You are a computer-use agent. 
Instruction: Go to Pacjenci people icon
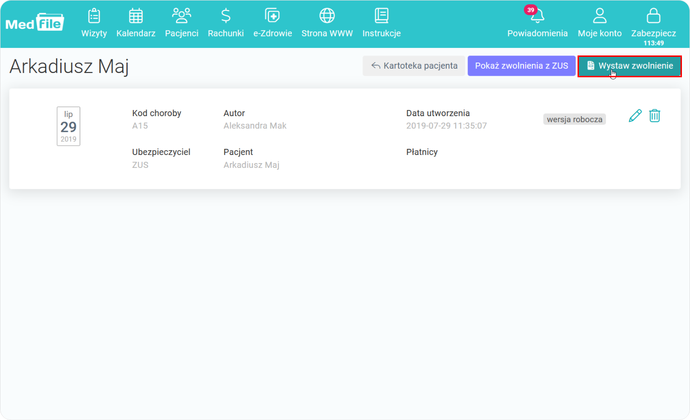(181, 16)
